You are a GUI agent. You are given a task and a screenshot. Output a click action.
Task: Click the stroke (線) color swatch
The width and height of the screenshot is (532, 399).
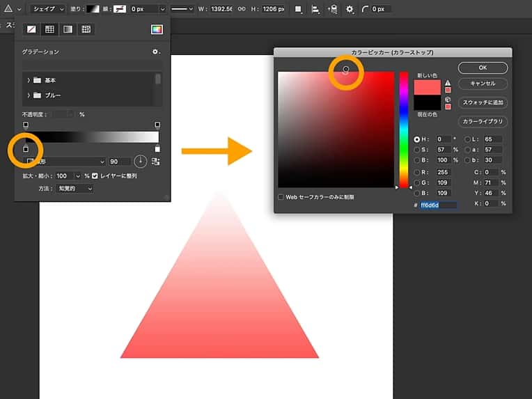pyautogui.click(x=120, y=9)
